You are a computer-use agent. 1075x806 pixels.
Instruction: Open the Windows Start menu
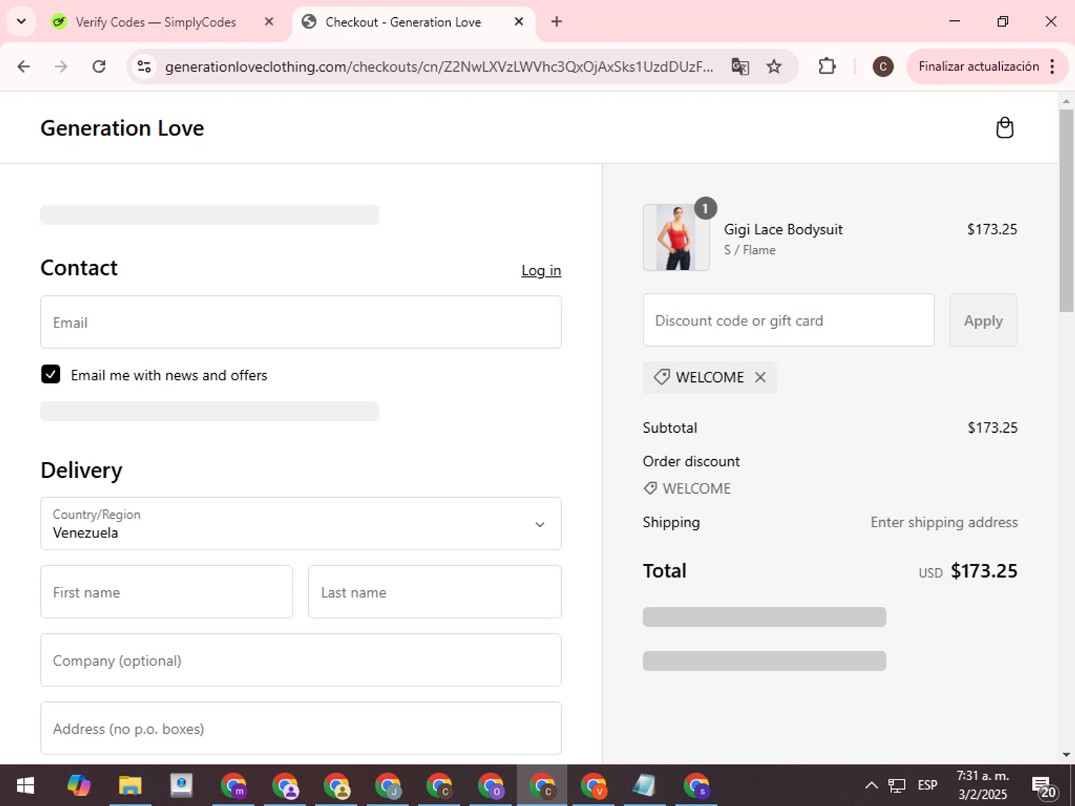click(25, 786)
